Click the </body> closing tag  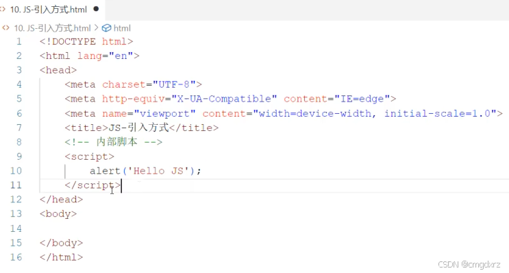pos(62,243)
